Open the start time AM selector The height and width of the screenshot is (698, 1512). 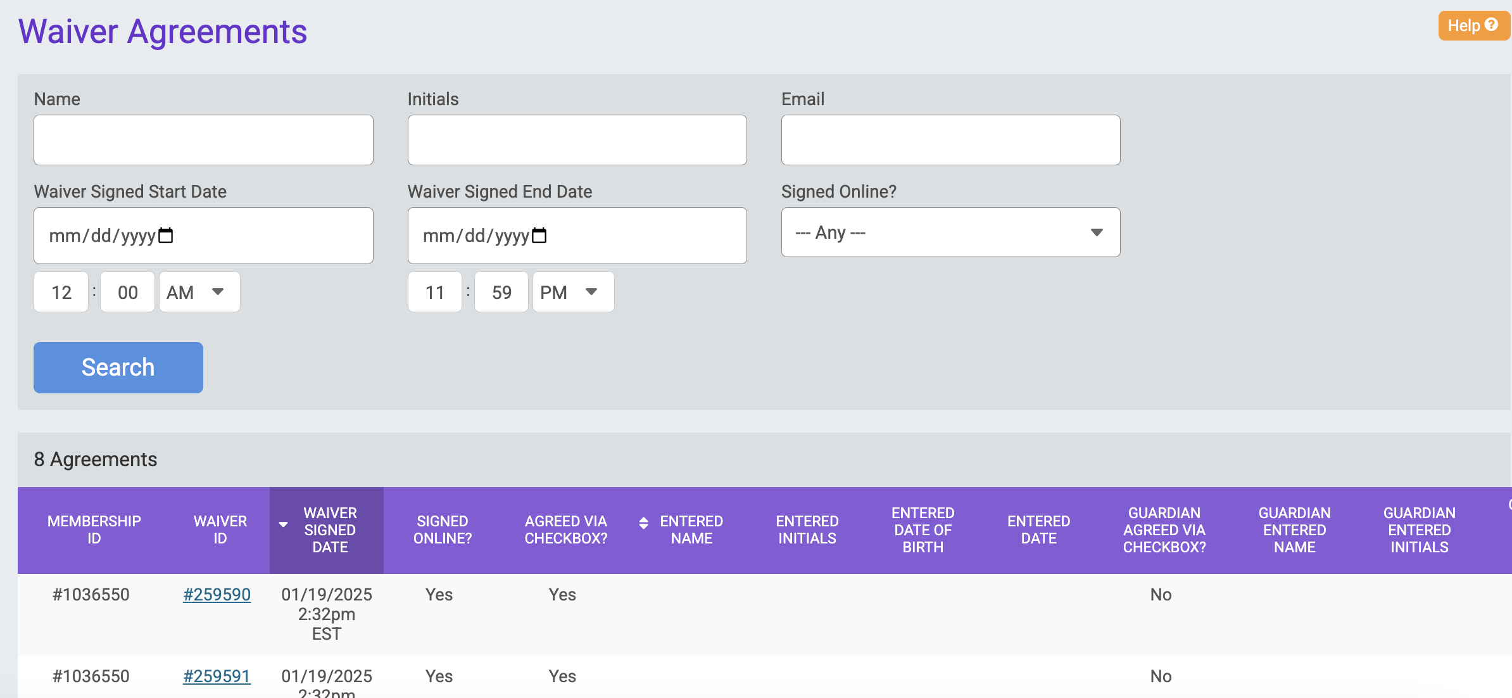coord(199,292)
